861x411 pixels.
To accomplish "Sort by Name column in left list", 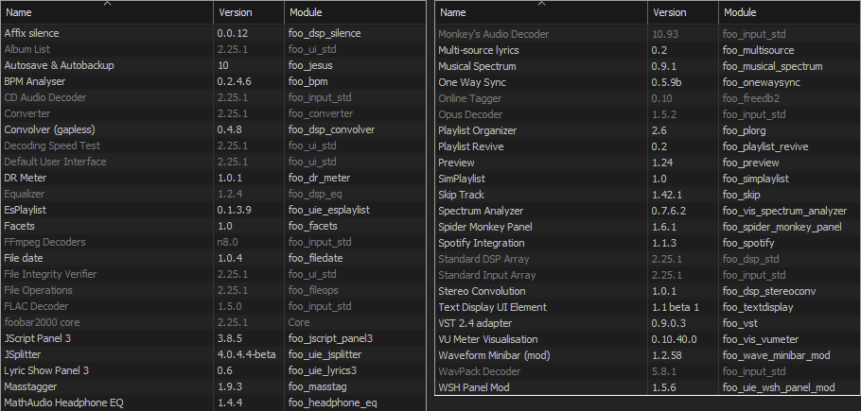I will coord(108,12).
